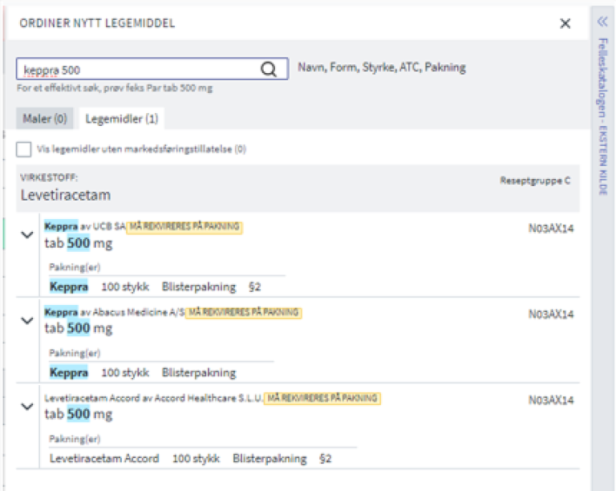Expand the Felleskatalogen side panel arrows
Image resolution: width=616 pixels, height=491 pixels.
pyautogui.click(x=602, y=21)
